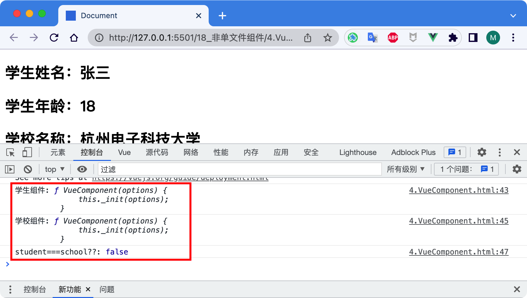This screenshot has height=298, width=527.
Task: Click the student===school false log line
Action: coord(72,252)
